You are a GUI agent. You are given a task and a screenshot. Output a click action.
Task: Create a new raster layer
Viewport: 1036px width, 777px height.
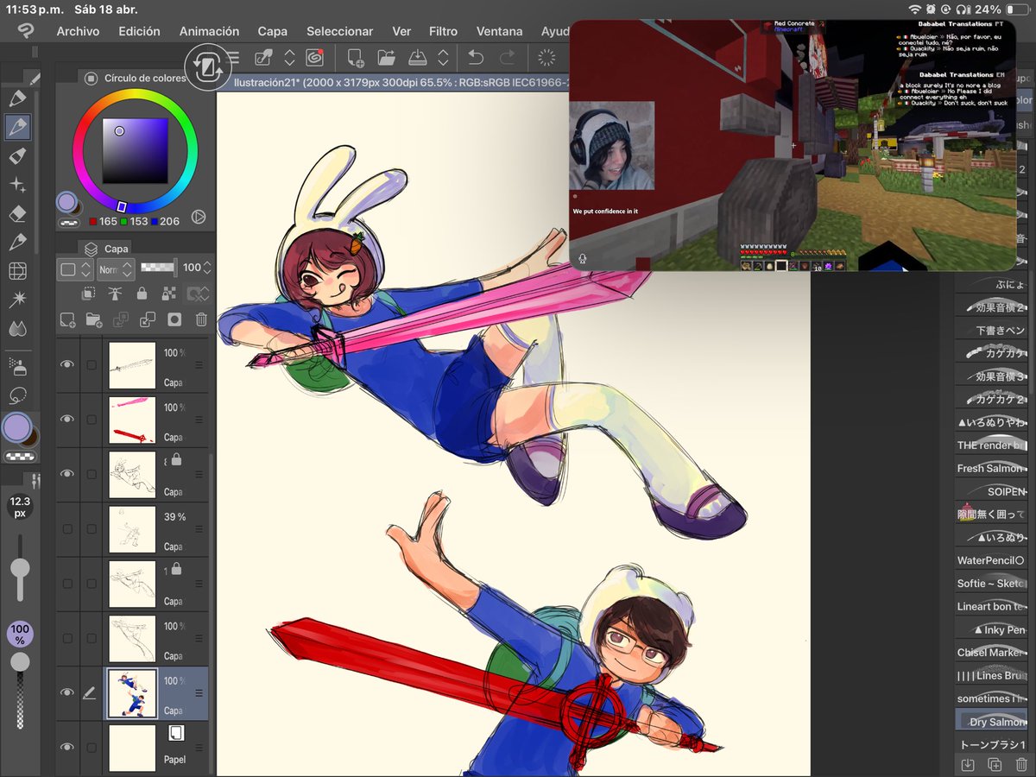[x=67, y=319]
